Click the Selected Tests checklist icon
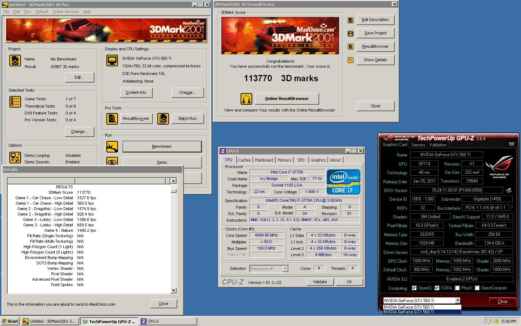Screen dimensions: 521x326 click(x=15, y=102)
